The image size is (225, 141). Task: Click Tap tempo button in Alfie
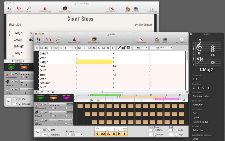(x=38, y=132)
